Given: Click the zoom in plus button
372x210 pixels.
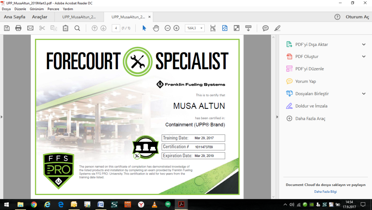Looking at the screenshot, I should (x=177, y=28).
